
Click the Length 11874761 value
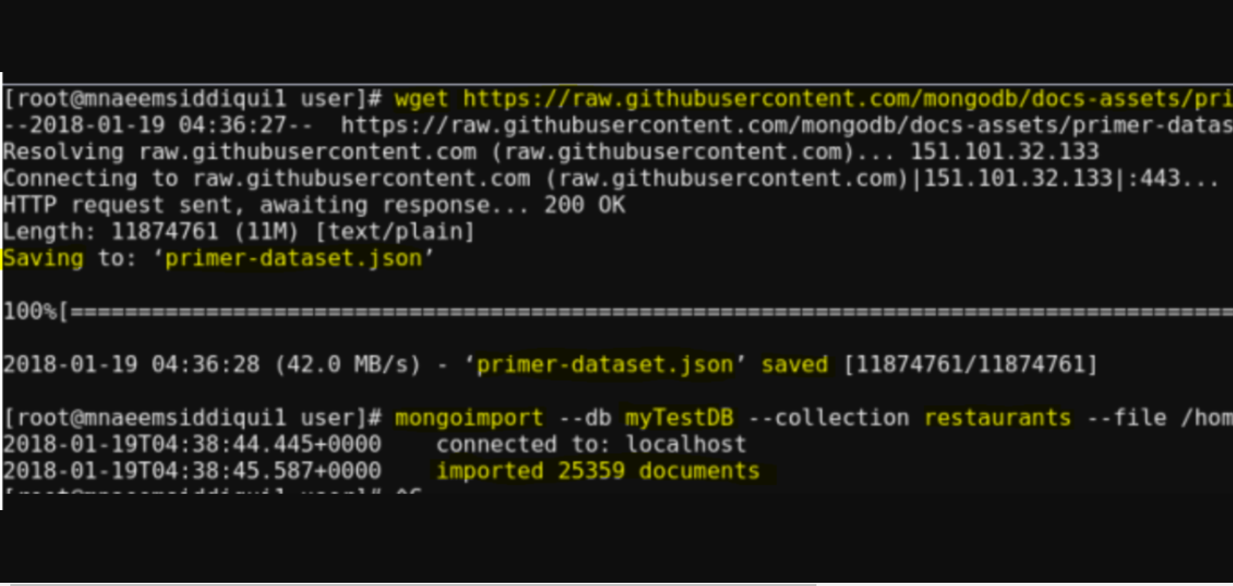click(165, 232)
